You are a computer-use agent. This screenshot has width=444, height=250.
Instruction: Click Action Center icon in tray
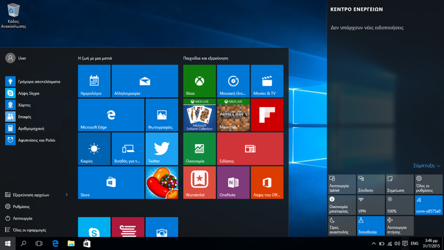tap(405, 243)
